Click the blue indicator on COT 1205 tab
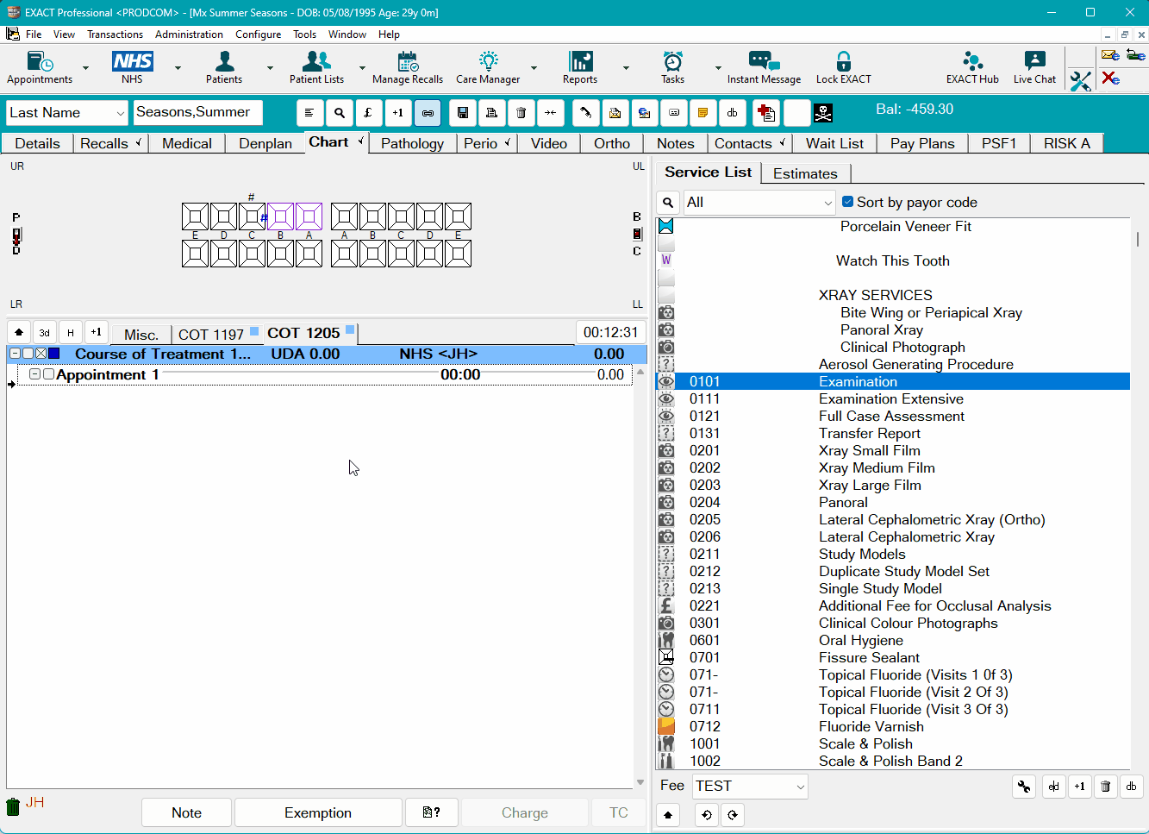 point(349,329)
